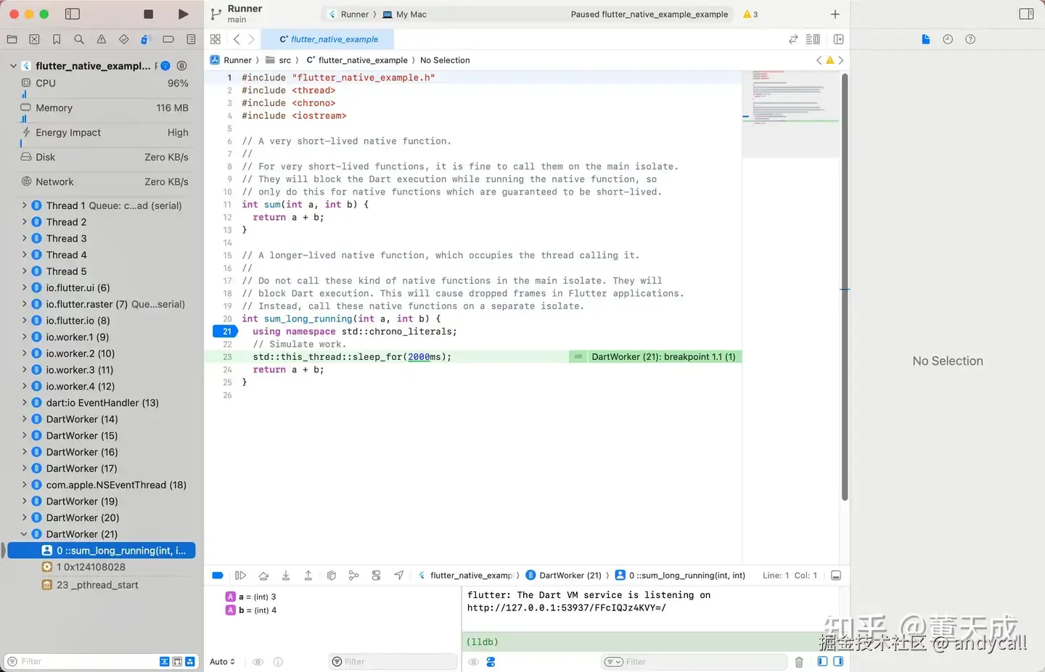Click the console filter field

click(694, 662)
